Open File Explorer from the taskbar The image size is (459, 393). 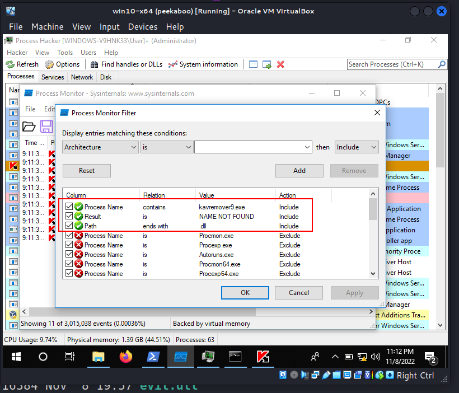99,357
